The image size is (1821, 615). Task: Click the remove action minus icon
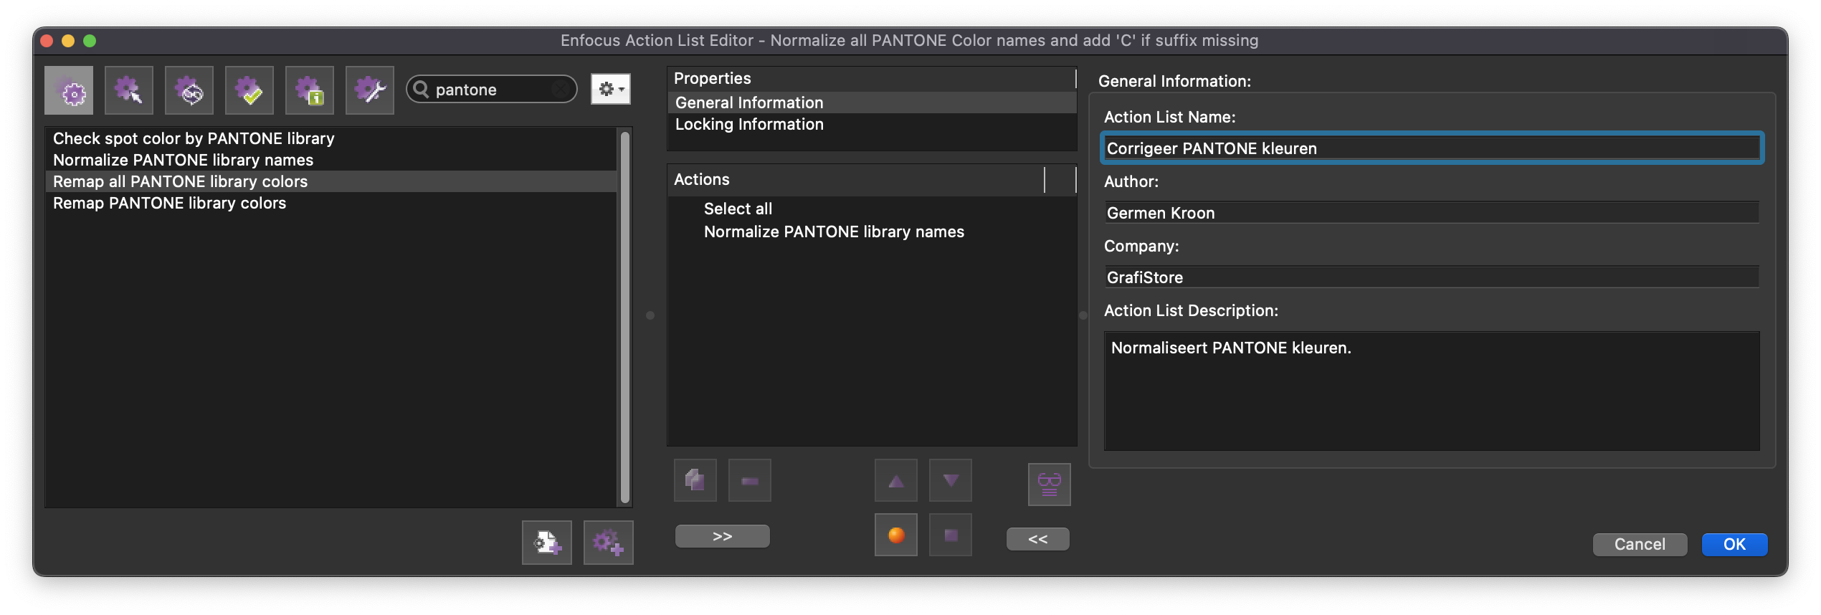[750, 480]
